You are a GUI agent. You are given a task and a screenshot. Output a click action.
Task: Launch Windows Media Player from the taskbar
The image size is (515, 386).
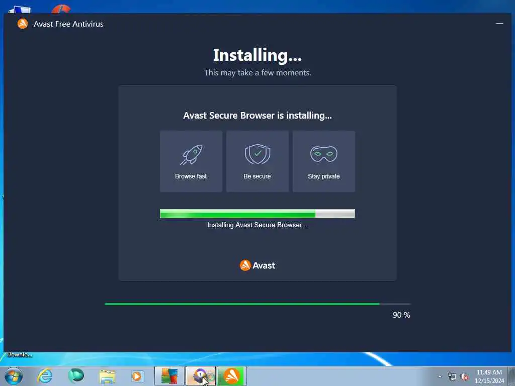[138, 376]
